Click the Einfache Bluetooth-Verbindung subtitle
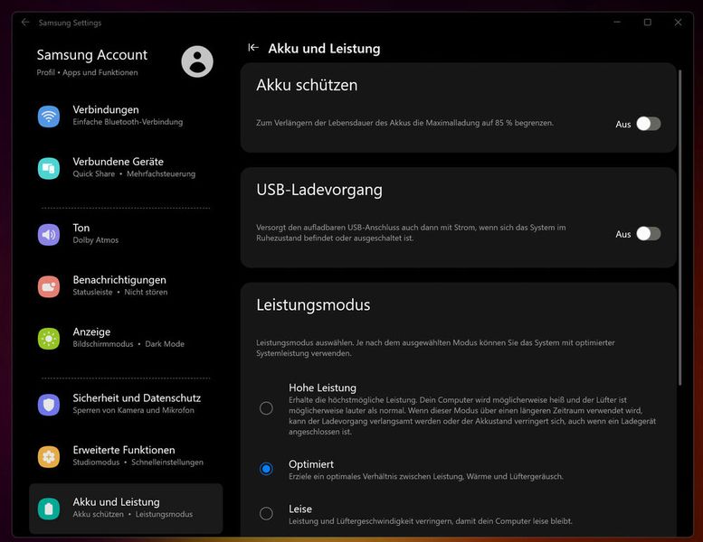This screenshot has height=542, width=703. [x=128, y=122]
